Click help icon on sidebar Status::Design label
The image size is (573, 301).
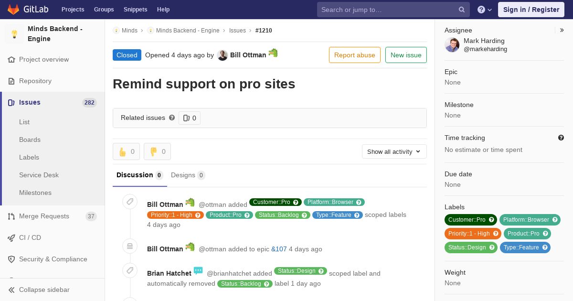492,247
